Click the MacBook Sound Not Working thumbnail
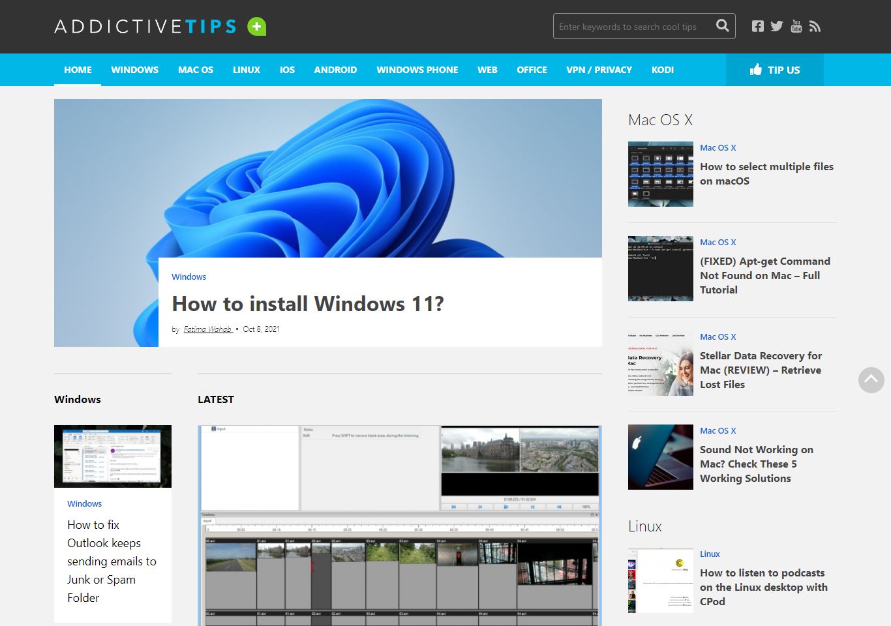The width and height of the screenshot is (891, 626). tap(661, 457)
